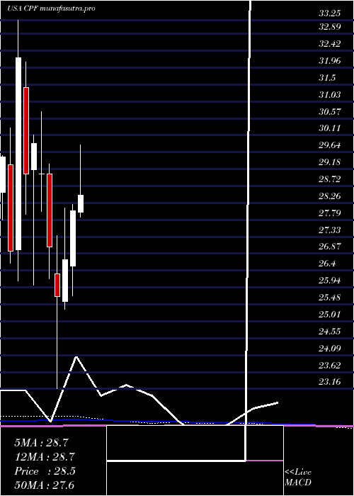Click the 25.48 price axis label

(329, 298)
